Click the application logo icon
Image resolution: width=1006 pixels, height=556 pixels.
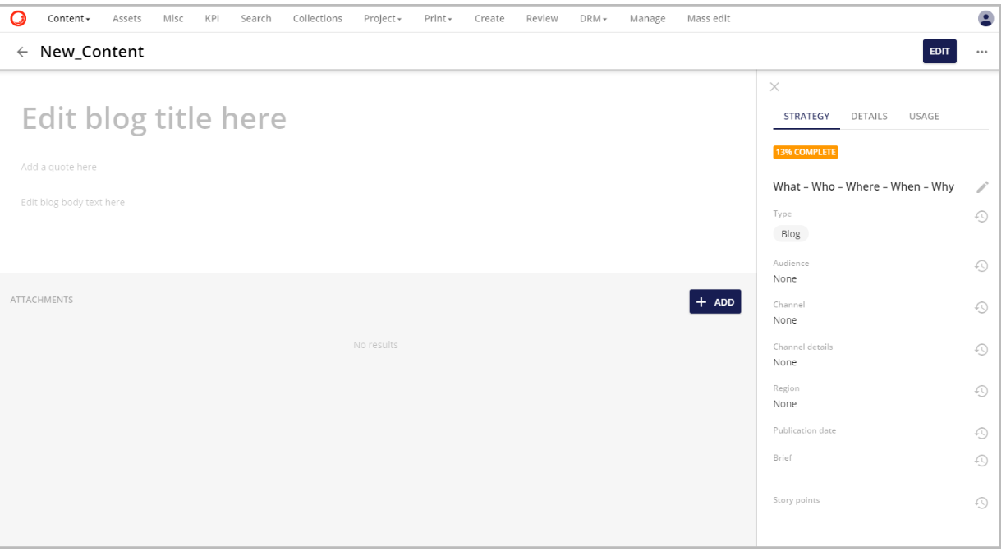17,18
